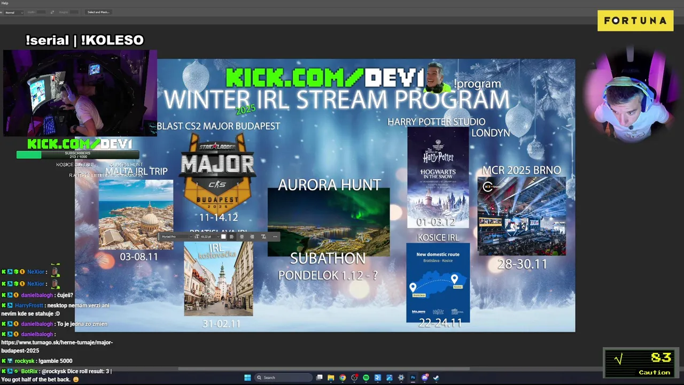The height and width of the screenshot is (385, 684).
Task: Click the PONDELOK 1.12 - ? text
Action: pos(328,275)
